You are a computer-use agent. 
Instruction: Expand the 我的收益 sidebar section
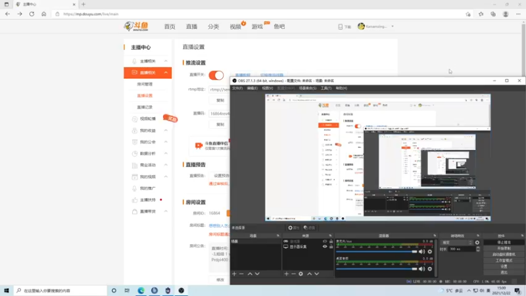[x=166, y=130]
